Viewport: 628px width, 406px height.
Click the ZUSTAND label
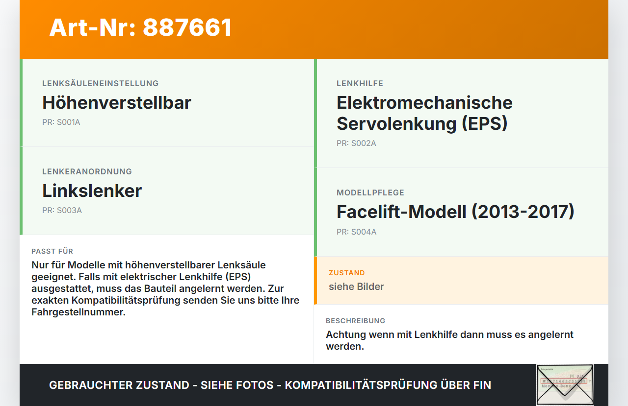pyautogui.click(x=347, y=273)
